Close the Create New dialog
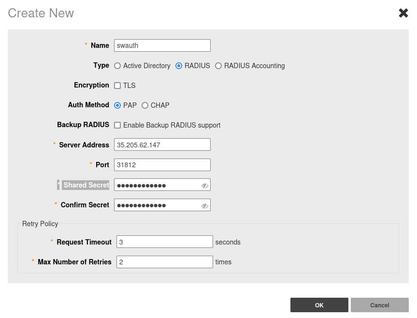Screen dimensions: 417x318 (x=403, y=13)
